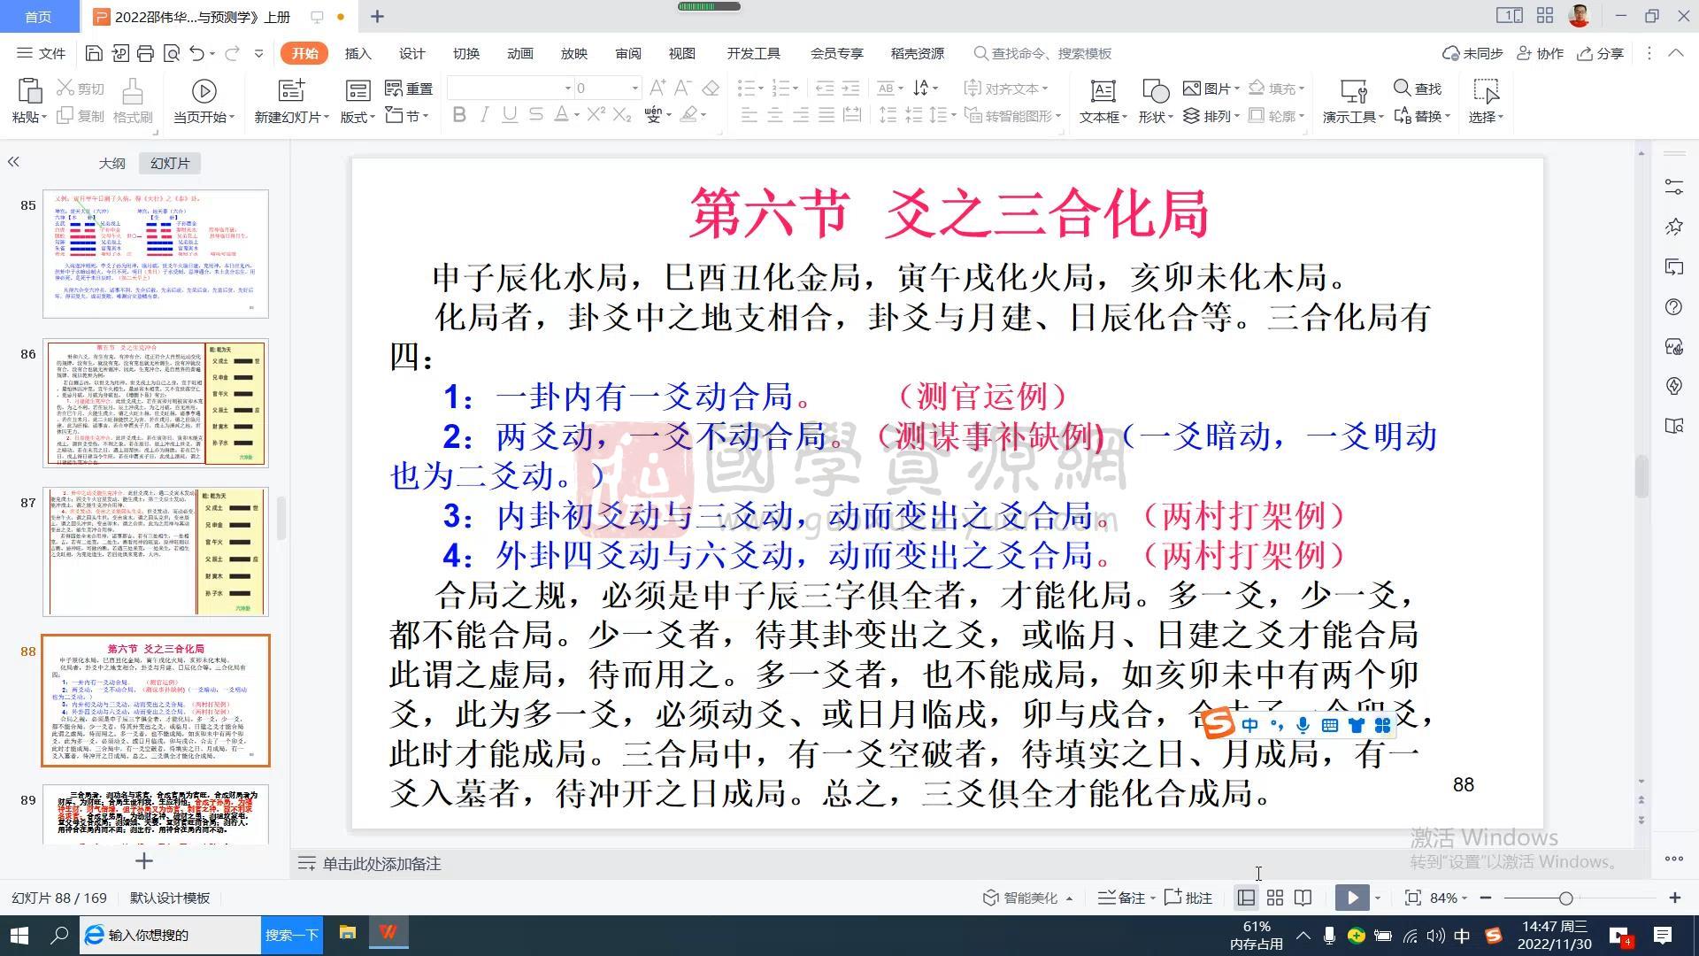Click the Print icon in quick access toolbar
1699x956 pixels.
146,53
